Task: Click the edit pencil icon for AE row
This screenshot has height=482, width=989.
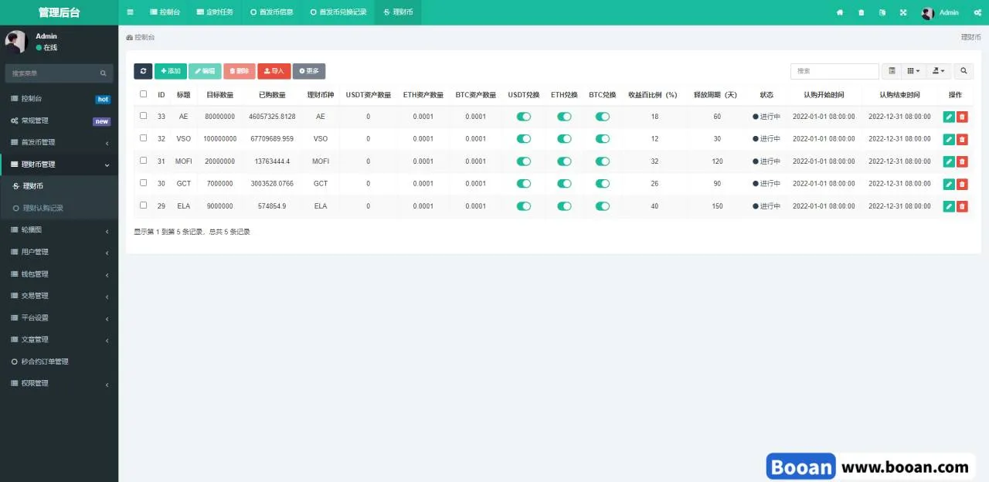Action: 949,117
